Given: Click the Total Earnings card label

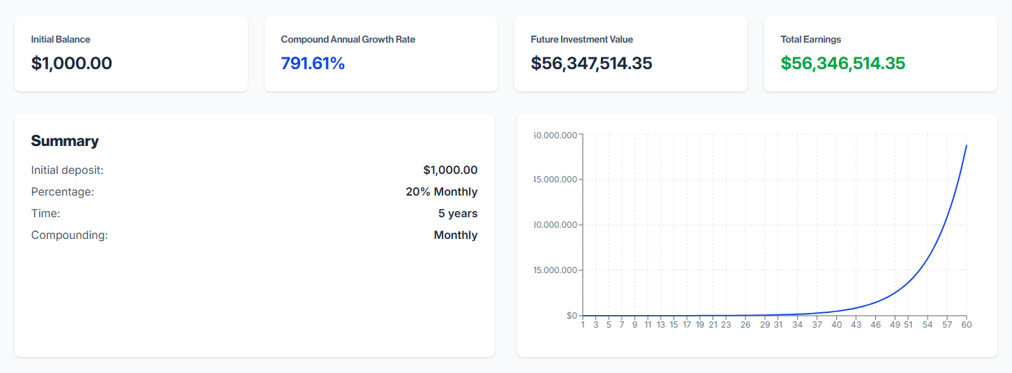Looking at the screenshot, I should [x=810, y=40].
